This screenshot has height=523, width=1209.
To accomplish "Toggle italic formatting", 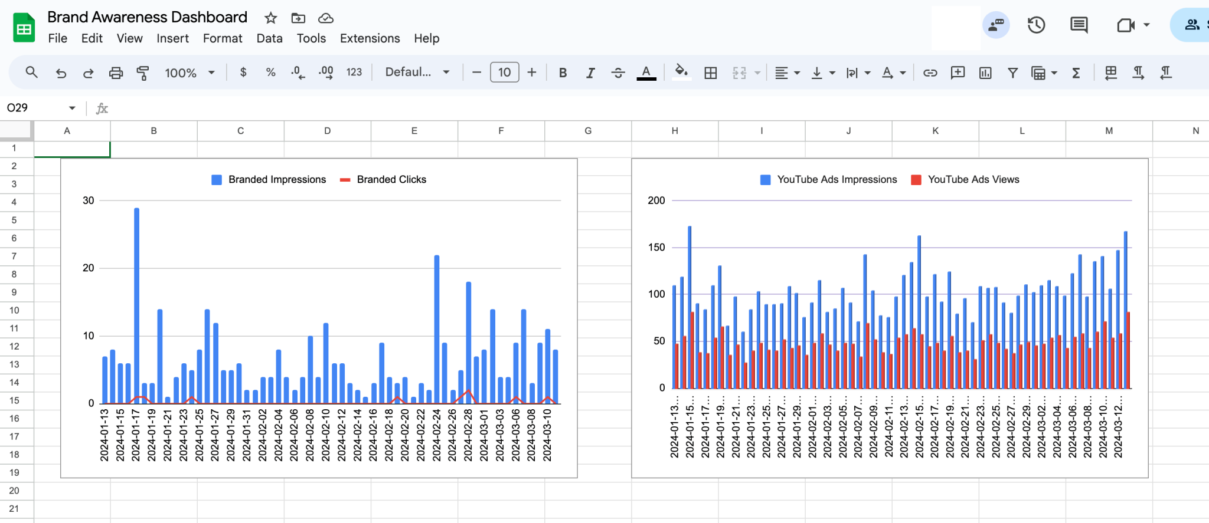I will [590, 73].
